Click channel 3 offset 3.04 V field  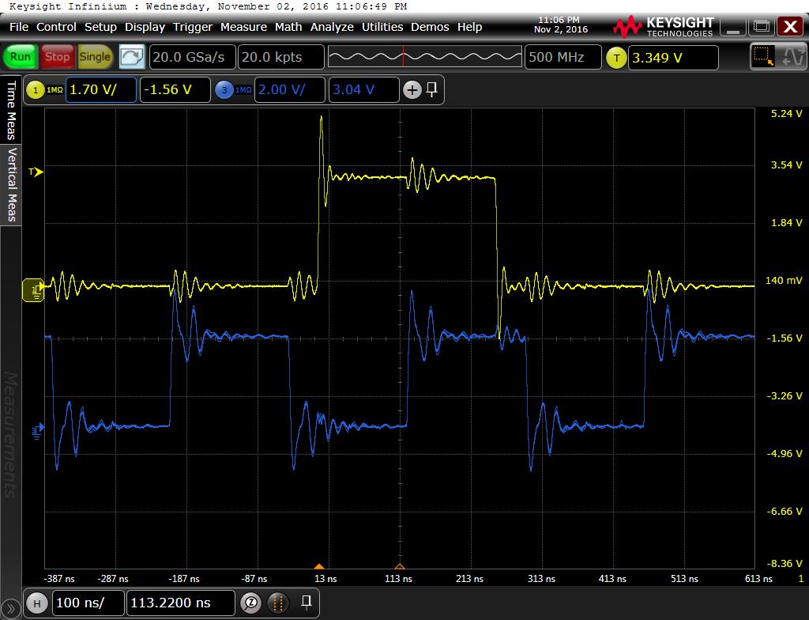364,90
